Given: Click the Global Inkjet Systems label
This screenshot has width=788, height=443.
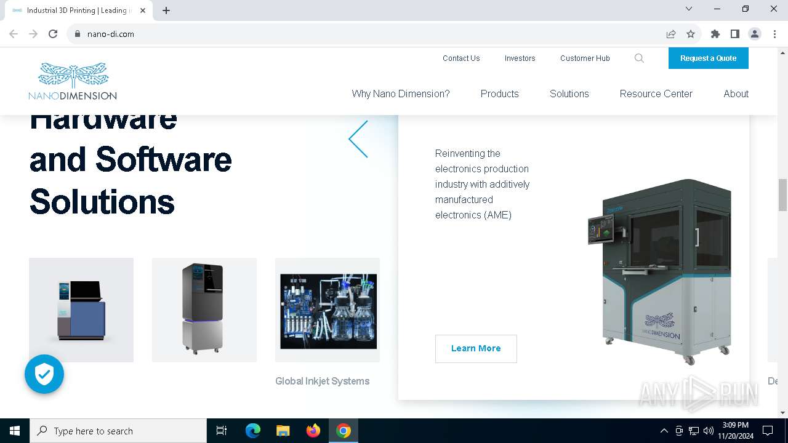Looking at the screenshot, I should tap(323, 381).
